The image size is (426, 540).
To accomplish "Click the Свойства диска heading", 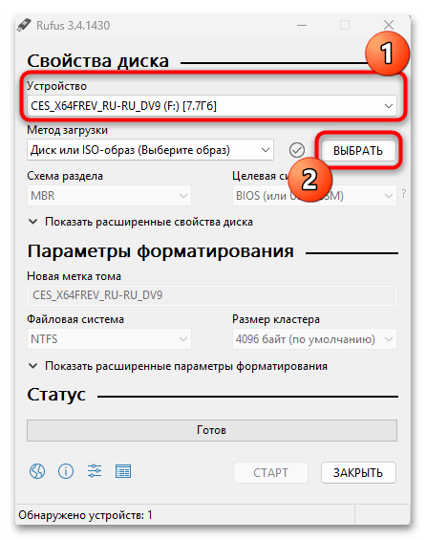I will point(98,61).
